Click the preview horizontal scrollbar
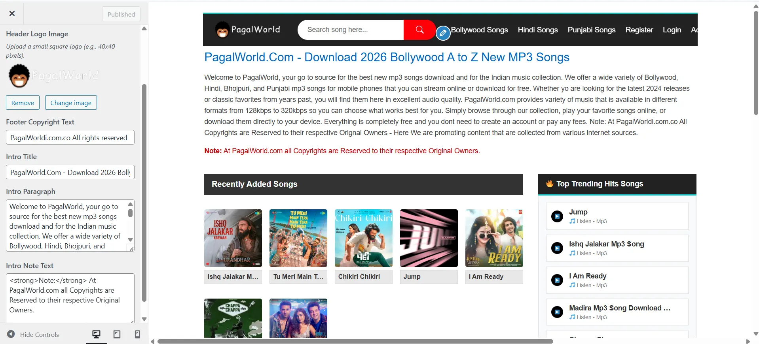The height and width of the screenshot is (344, 759). coord(355,341)
